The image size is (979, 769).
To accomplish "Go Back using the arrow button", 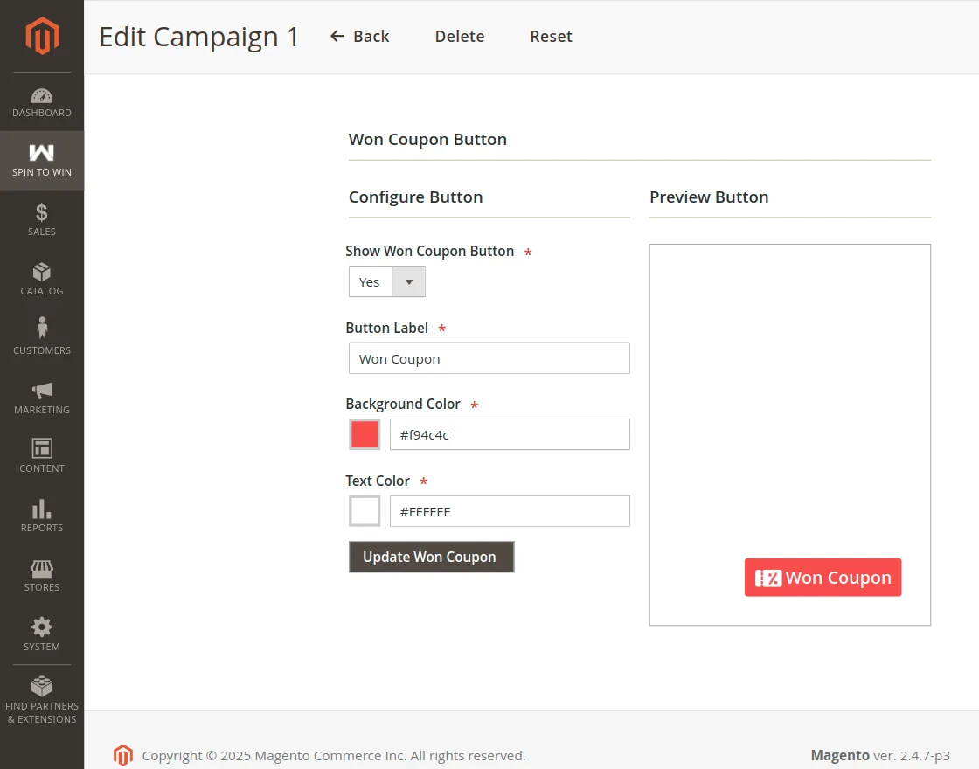I will coord(359,37).
